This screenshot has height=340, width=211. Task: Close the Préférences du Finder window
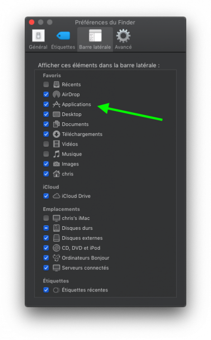[x=32, y=22]
